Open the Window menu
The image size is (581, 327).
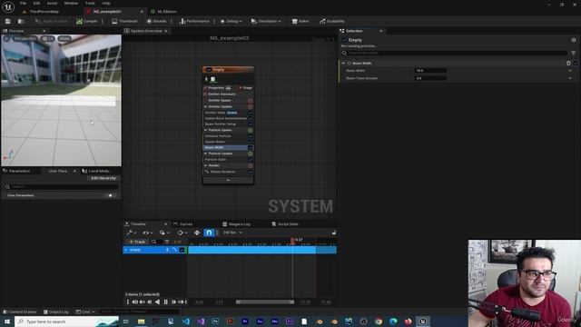(71, 3)
